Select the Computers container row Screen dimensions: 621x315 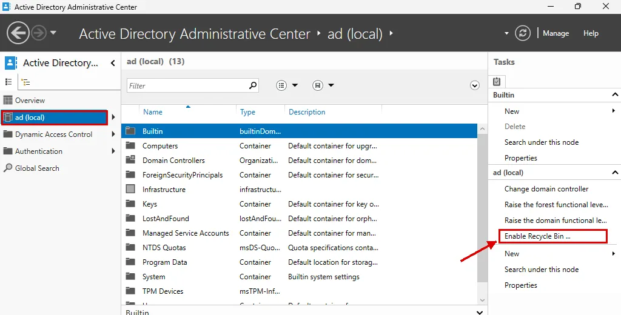point(300,146)
